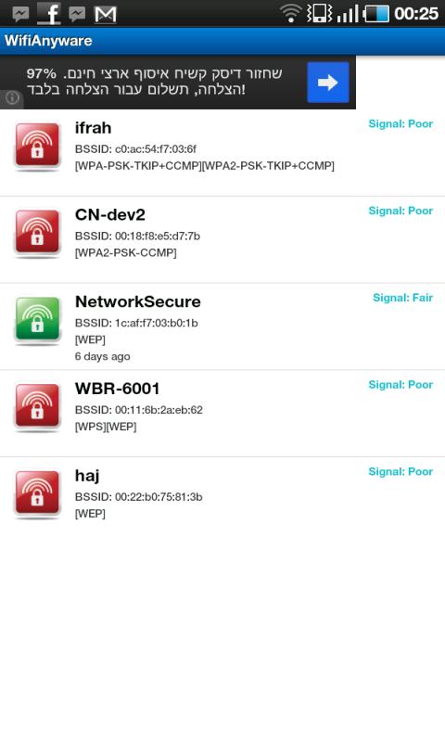Tap the red lock icon for ifrah
This screenshot has width=445, height=742.
tap(37, 146)
